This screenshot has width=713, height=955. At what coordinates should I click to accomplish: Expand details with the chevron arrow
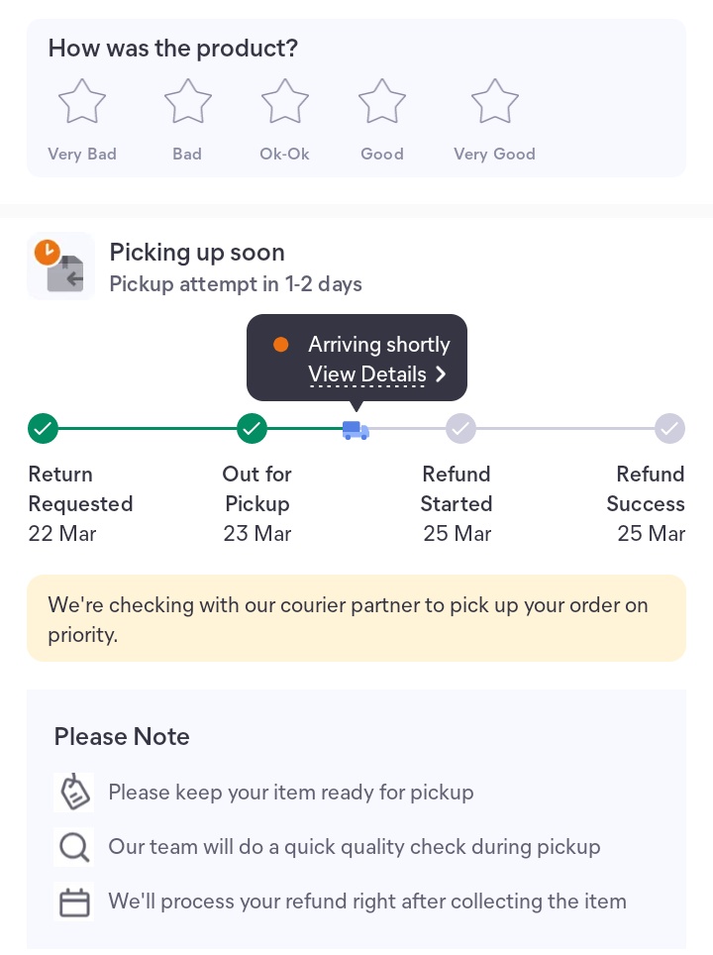click(441, 374)
